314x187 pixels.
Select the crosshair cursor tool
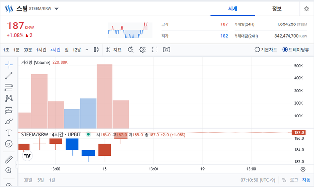(x=9, y=65)
